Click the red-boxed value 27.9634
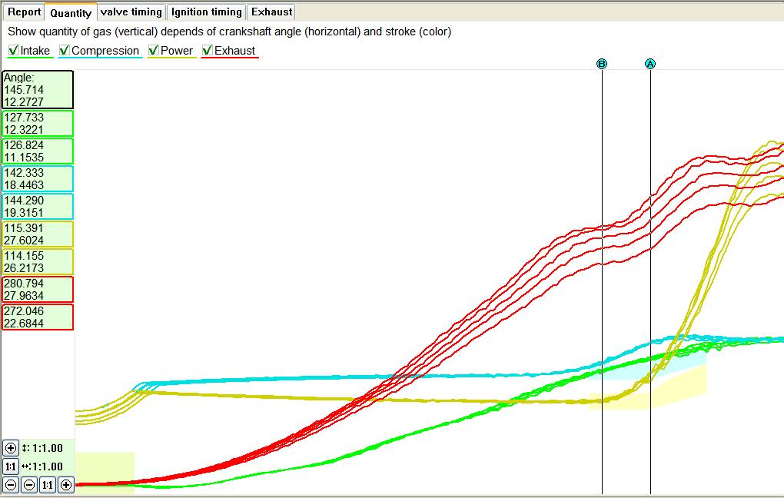The width and height of the screenshot is (784, 498). coord(24,296)
